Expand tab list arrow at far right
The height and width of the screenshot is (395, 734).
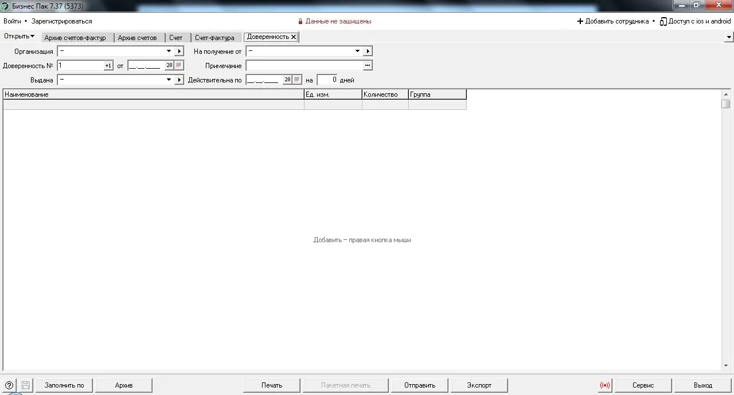(728, 37)
